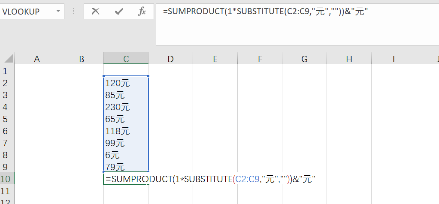Select row 7 header

click(7, 143)
